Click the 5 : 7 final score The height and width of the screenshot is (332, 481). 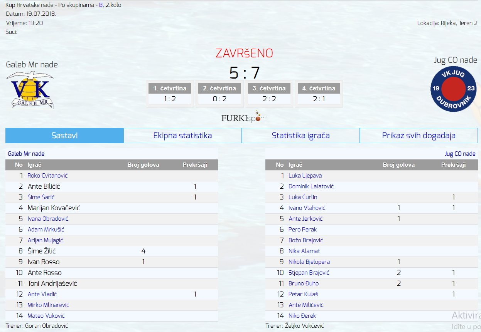tap(245, 72)
